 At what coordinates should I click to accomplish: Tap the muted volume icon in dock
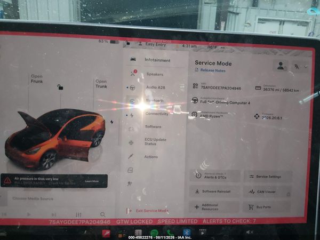(250, 232)
